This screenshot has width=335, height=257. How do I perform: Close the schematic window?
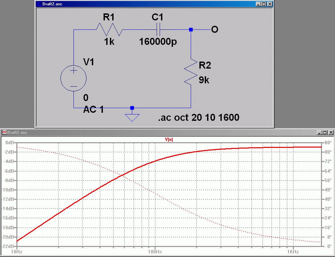tap(270, 4)
